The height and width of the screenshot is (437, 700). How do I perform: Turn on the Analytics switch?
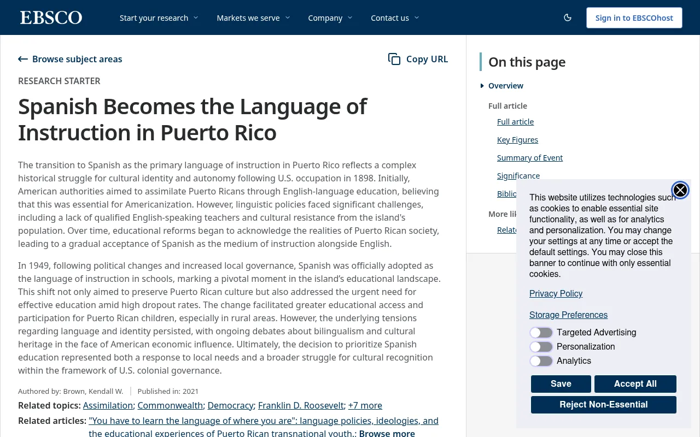pos(541,361)
